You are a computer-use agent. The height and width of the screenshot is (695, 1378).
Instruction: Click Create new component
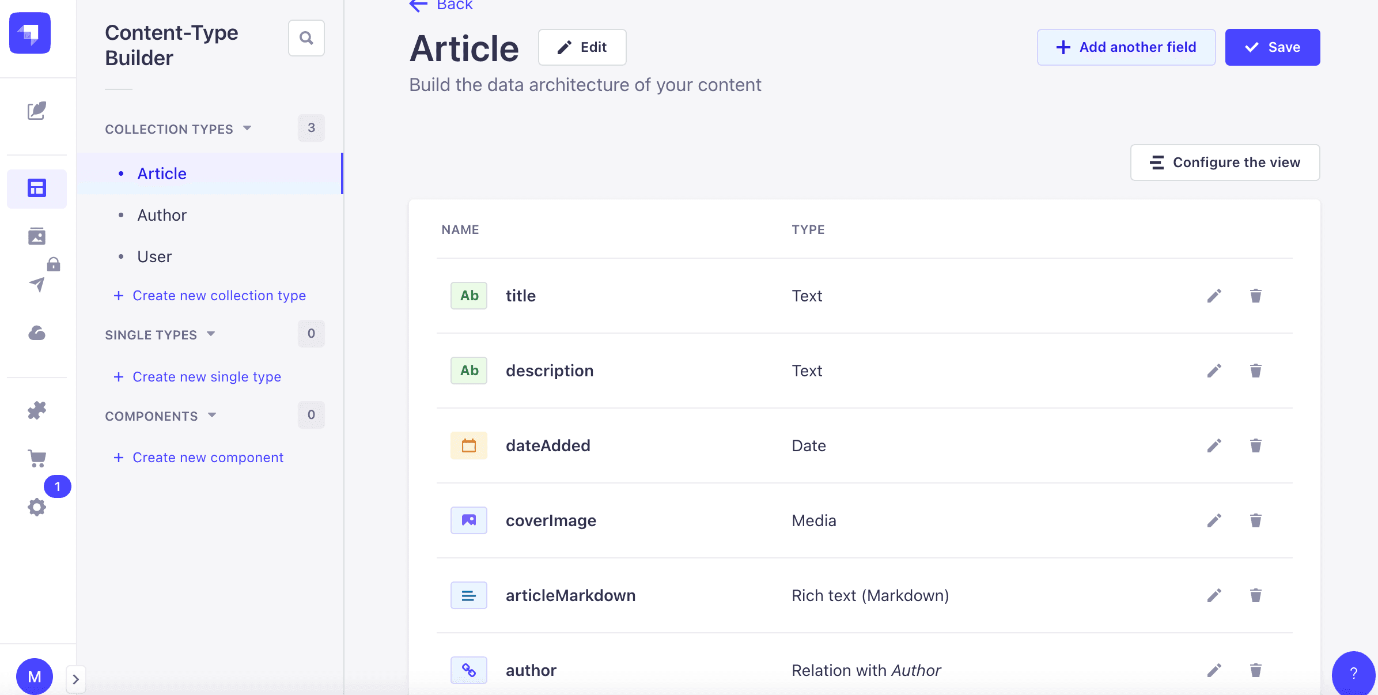[x=199, y=457]
